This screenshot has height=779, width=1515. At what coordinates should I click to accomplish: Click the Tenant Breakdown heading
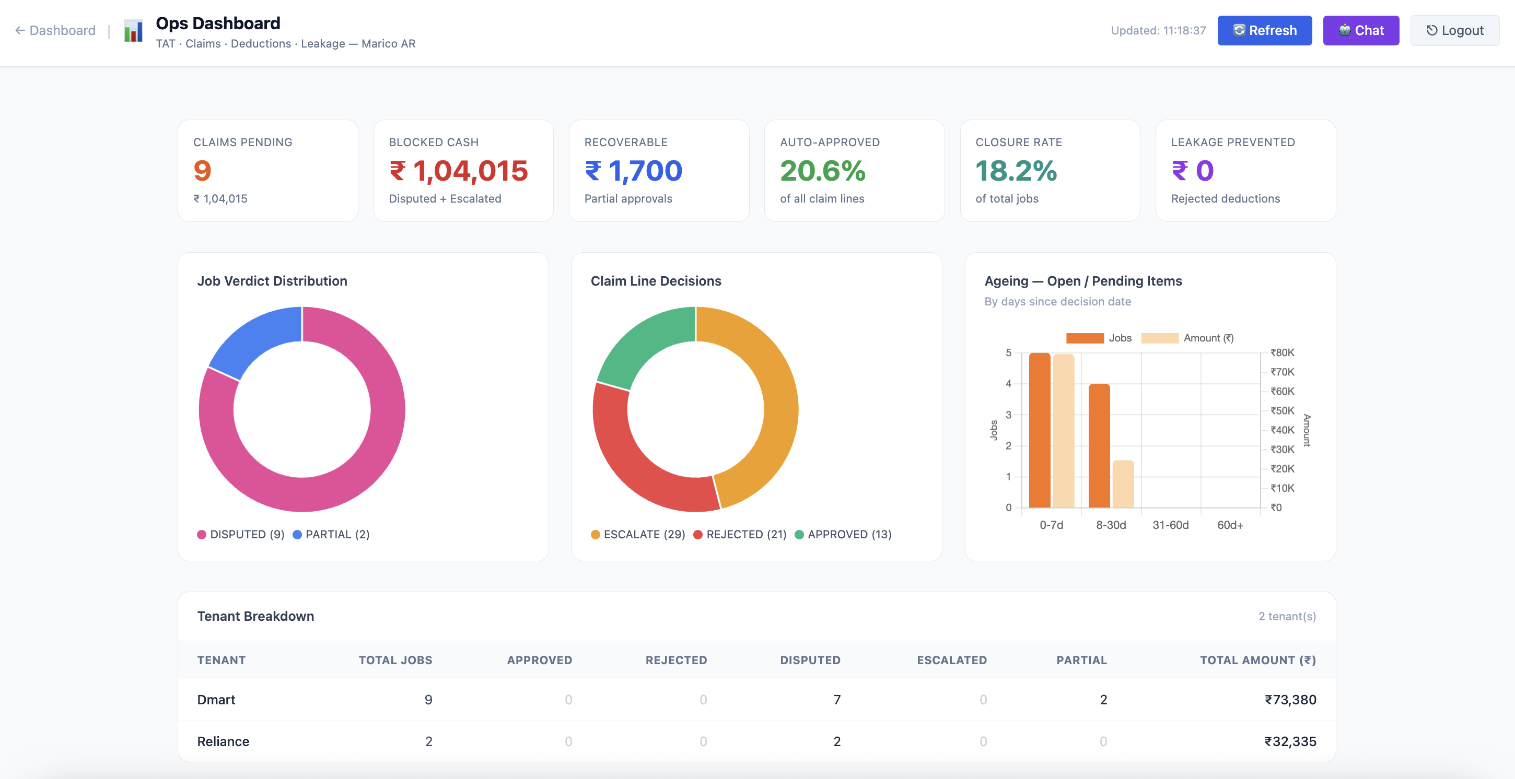pos(255,616)
